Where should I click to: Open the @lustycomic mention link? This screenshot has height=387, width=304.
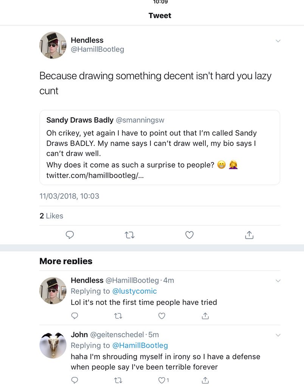(x=135, y=291)
